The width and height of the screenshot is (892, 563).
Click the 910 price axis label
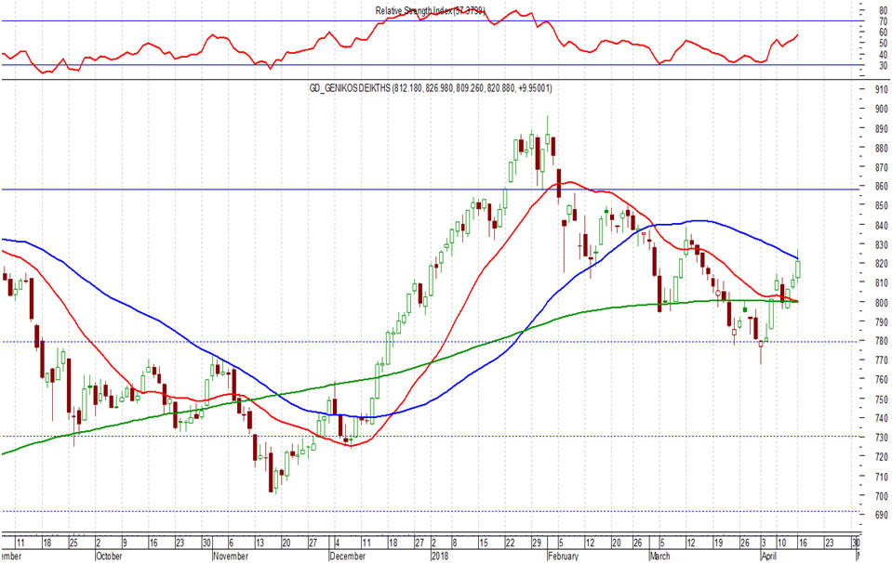(x=881, y=89)
